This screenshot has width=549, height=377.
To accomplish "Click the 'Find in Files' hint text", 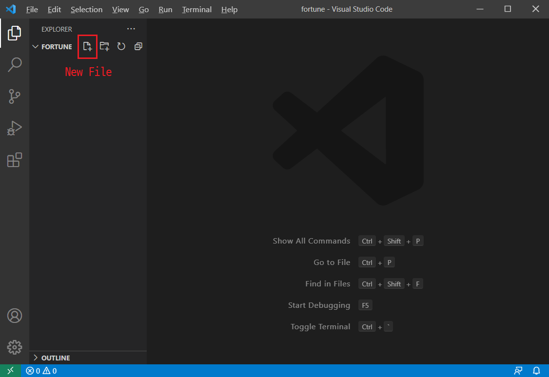I will (327, 283).
